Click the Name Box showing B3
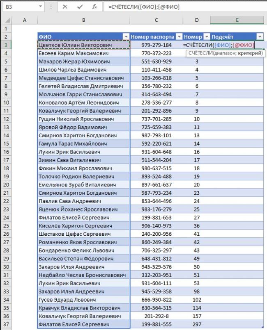The width and height of the screenshot is (267, 330). [x=21, y=7]
